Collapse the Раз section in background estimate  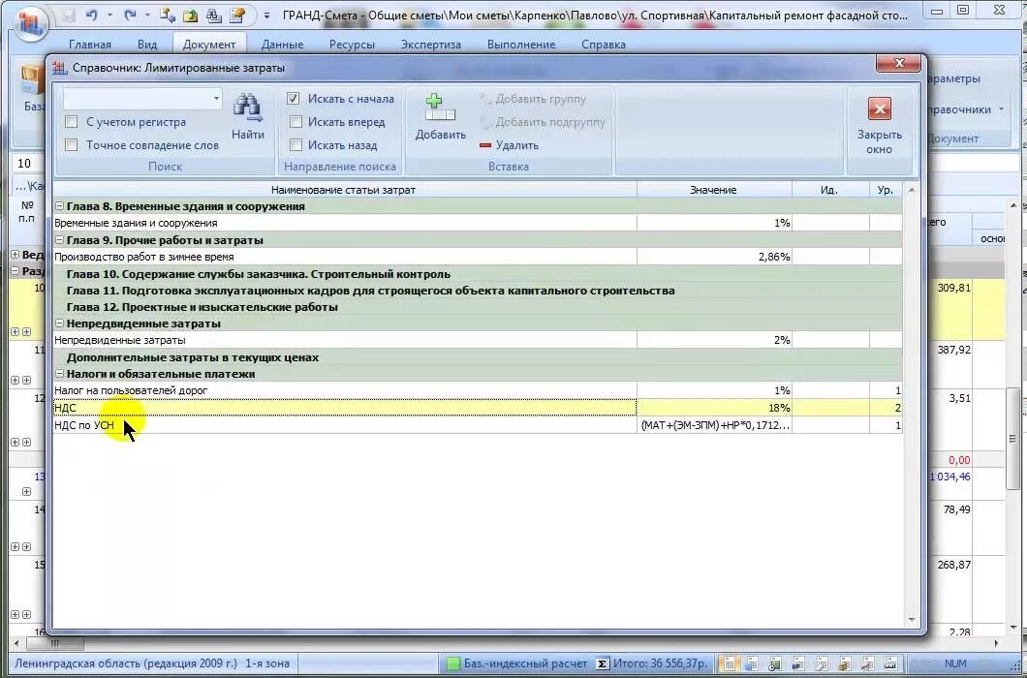[x=16, y=270]
